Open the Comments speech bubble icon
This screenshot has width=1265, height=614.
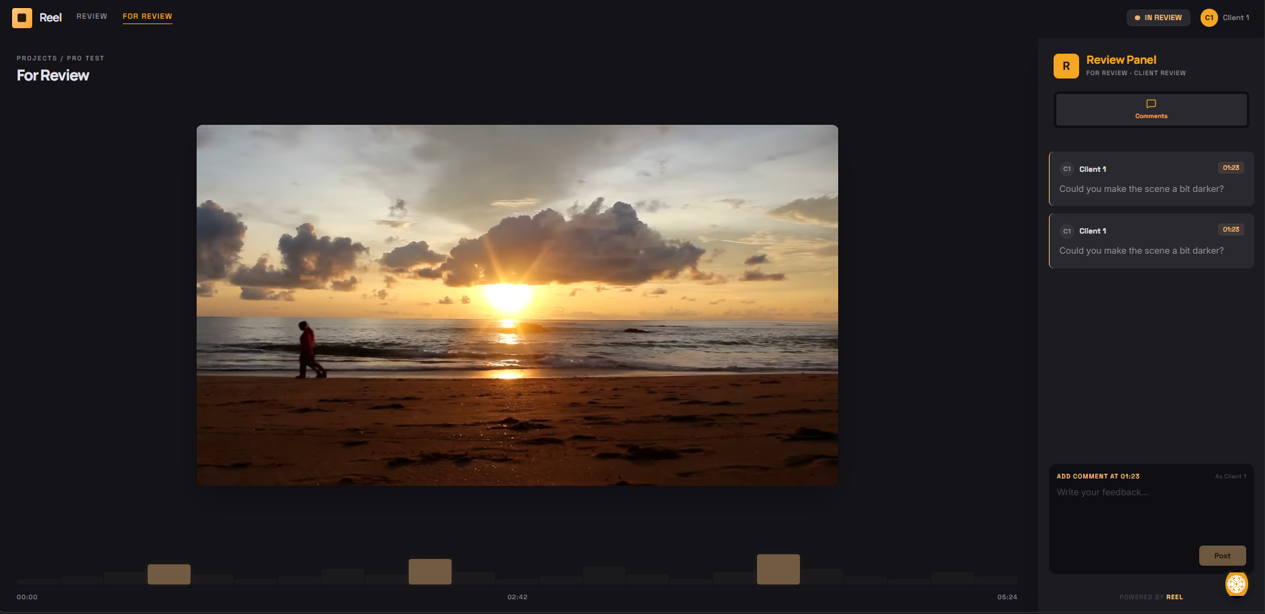pyautogui.click(x=1151, y=104)
